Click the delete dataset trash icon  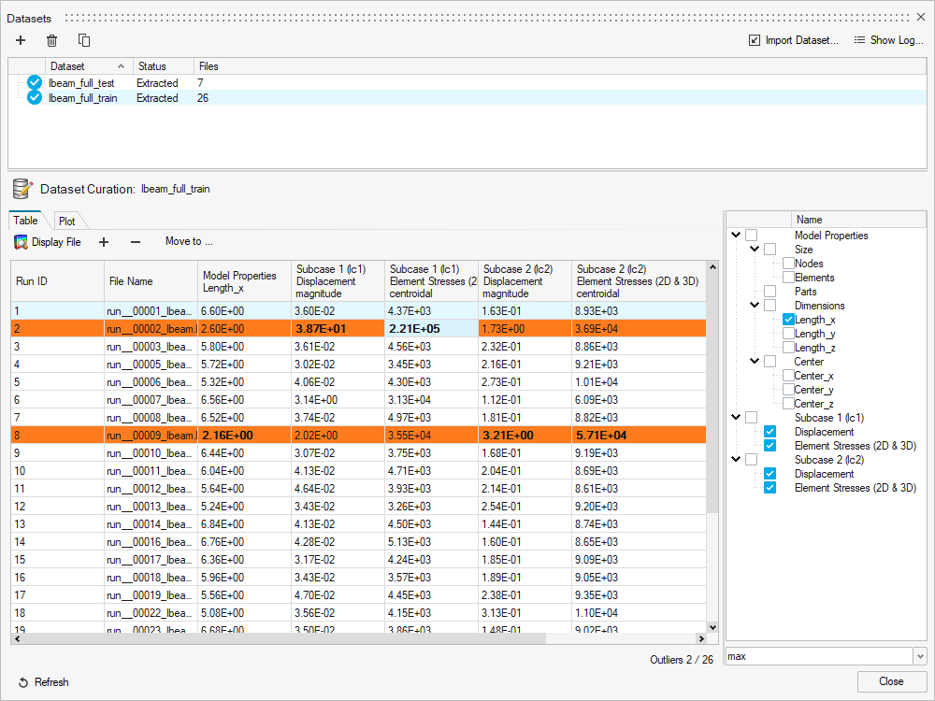[x=52, y=40]
